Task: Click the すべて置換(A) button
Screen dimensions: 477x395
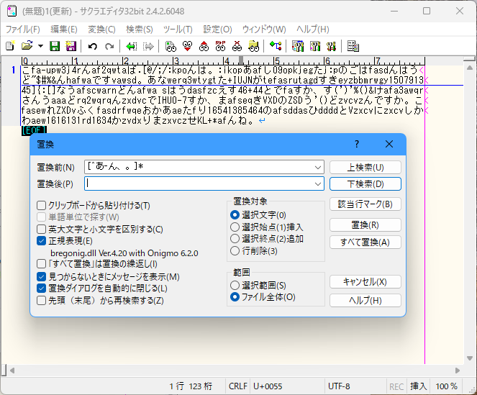Action: (x=365, y=242)
